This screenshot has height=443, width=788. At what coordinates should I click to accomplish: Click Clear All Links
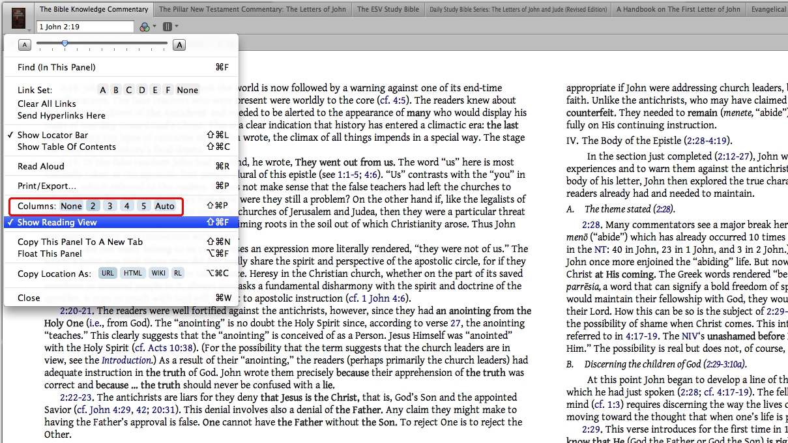coord(46,102)
